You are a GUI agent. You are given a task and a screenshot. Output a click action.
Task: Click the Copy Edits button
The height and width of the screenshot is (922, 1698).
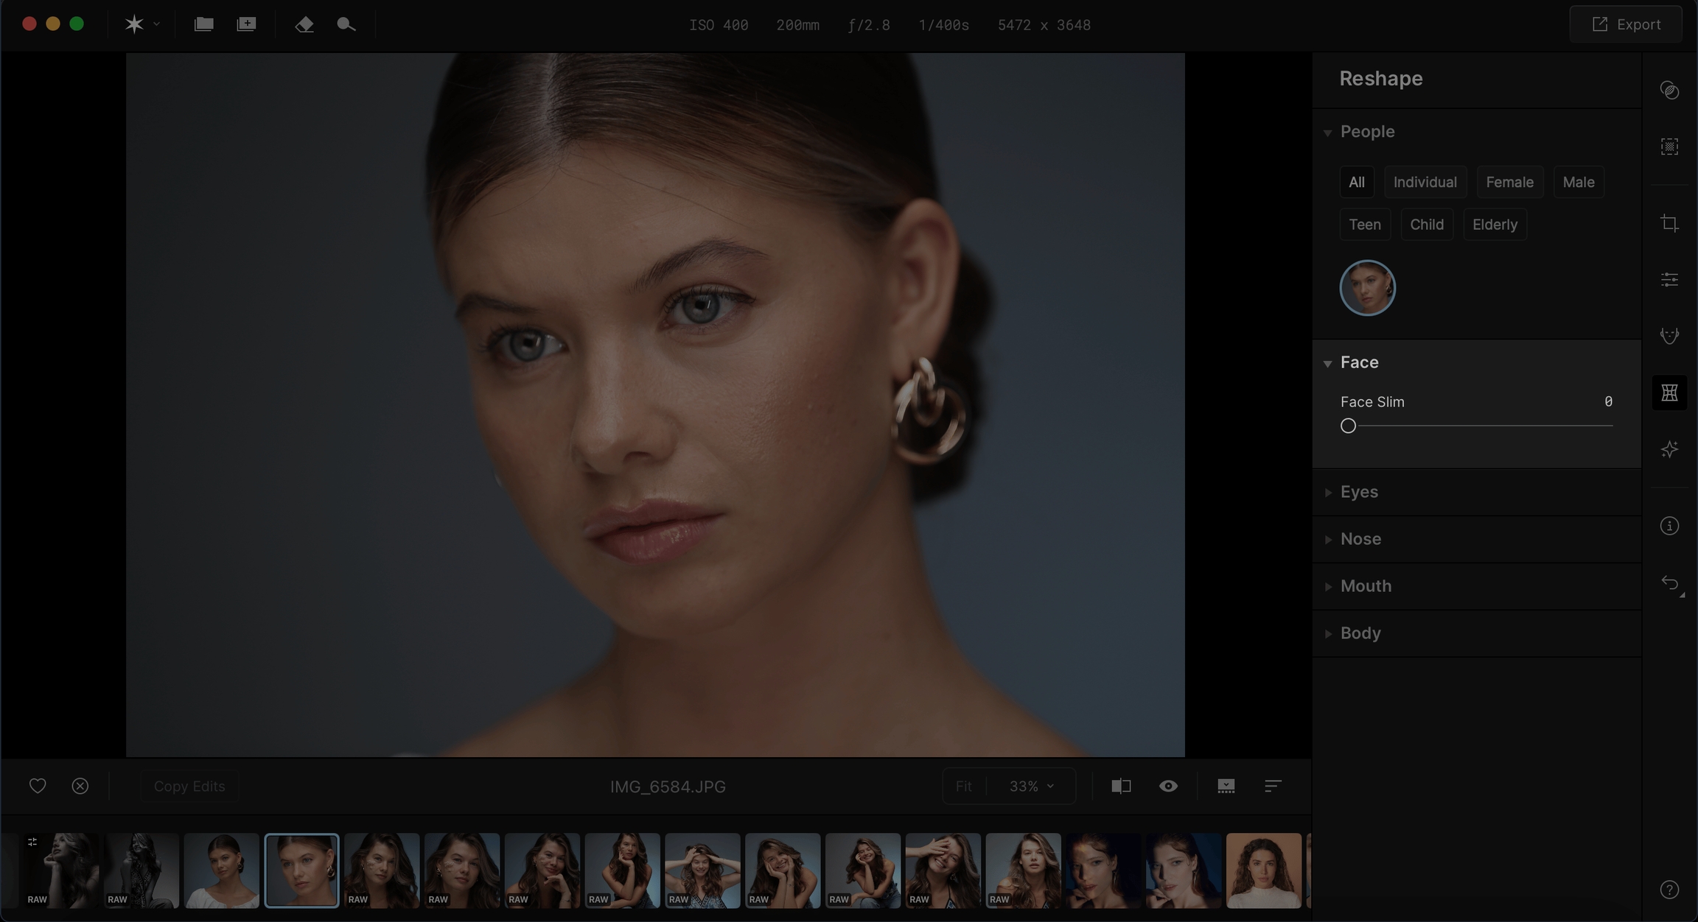tap(189, 786)
